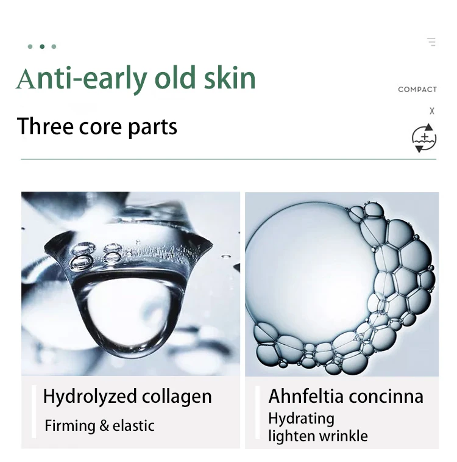This screenshot has width=457, height=462.
Task: Click the Three core parts subtitle
Action: coord(97,127)
